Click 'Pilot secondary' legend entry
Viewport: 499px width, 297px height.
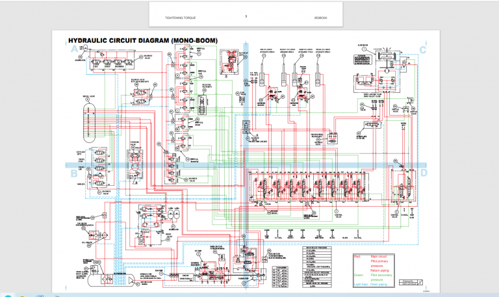[x=381, y=275]
